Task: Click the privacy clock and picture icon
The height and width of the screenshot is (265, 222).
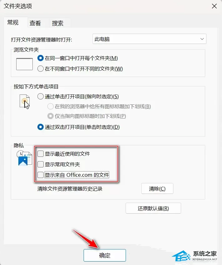Action: click(x=24, y=158)
